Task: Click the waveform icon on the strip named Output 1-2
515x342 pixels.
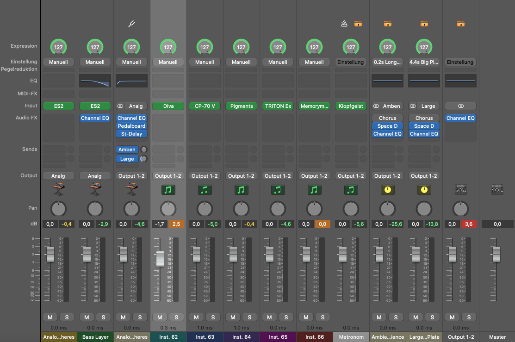Action: click(460, 189)
